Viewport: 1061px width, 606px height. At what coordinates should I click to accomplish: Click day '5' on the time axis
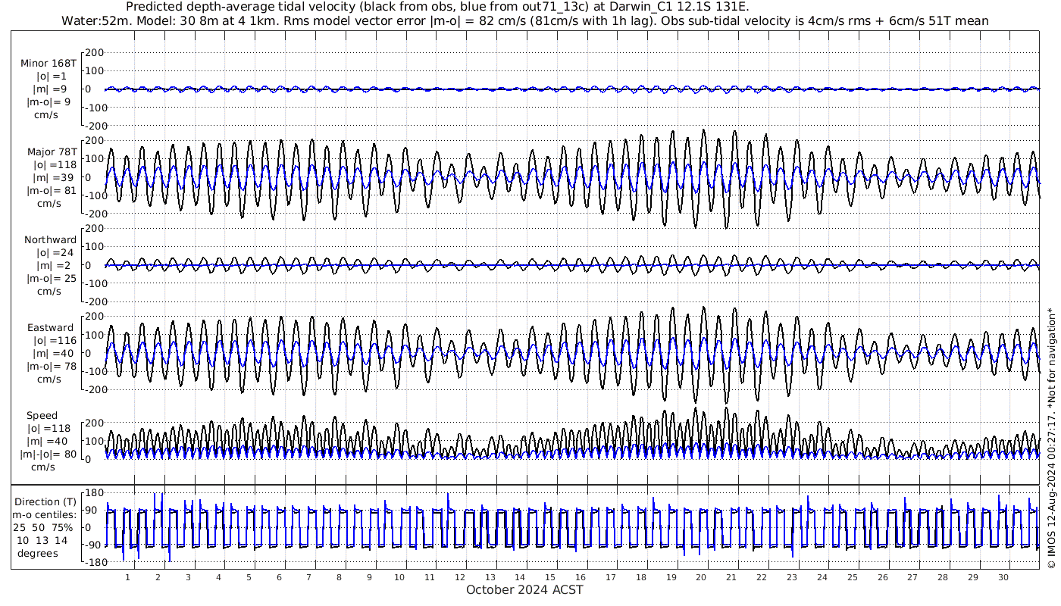click(249, 577)
